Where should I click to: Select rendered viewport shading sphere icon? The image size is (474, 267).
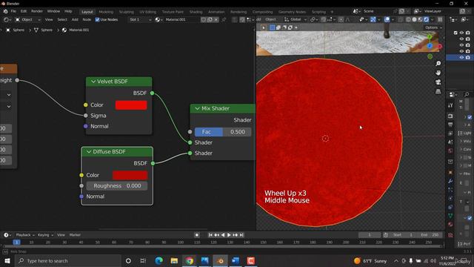(x=427, y=20)
